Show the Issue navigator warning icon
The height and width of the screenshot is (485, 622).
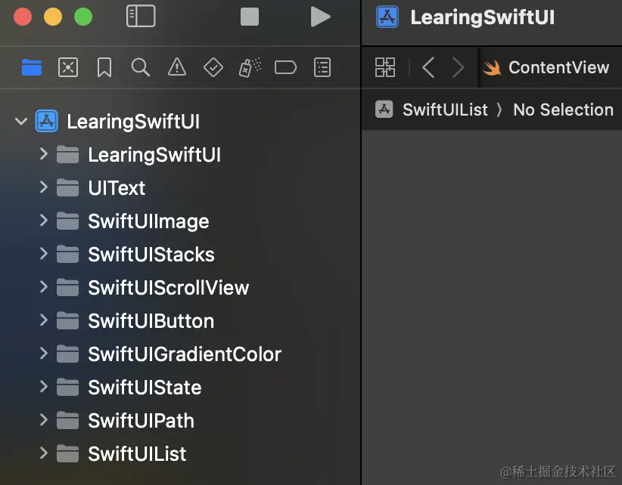coord(177,67)
